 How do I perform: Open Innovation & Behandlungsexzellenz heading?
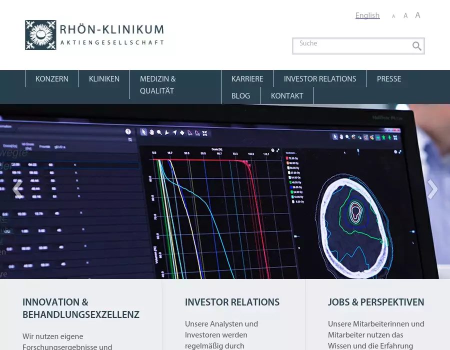point(81,308)
